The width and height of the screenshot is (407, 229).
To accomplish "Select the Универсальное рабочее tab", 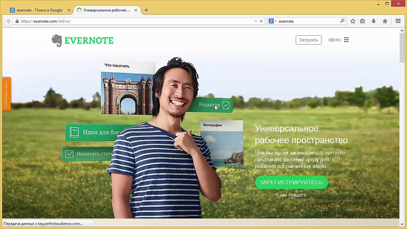I will [x=107, y=10].
